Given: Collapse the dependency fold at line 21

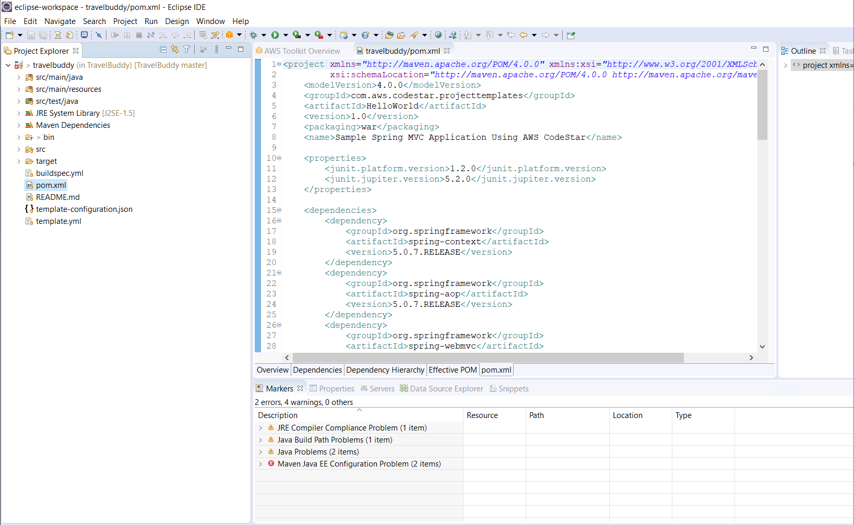Looking at the screenshot, I should 279,273.
